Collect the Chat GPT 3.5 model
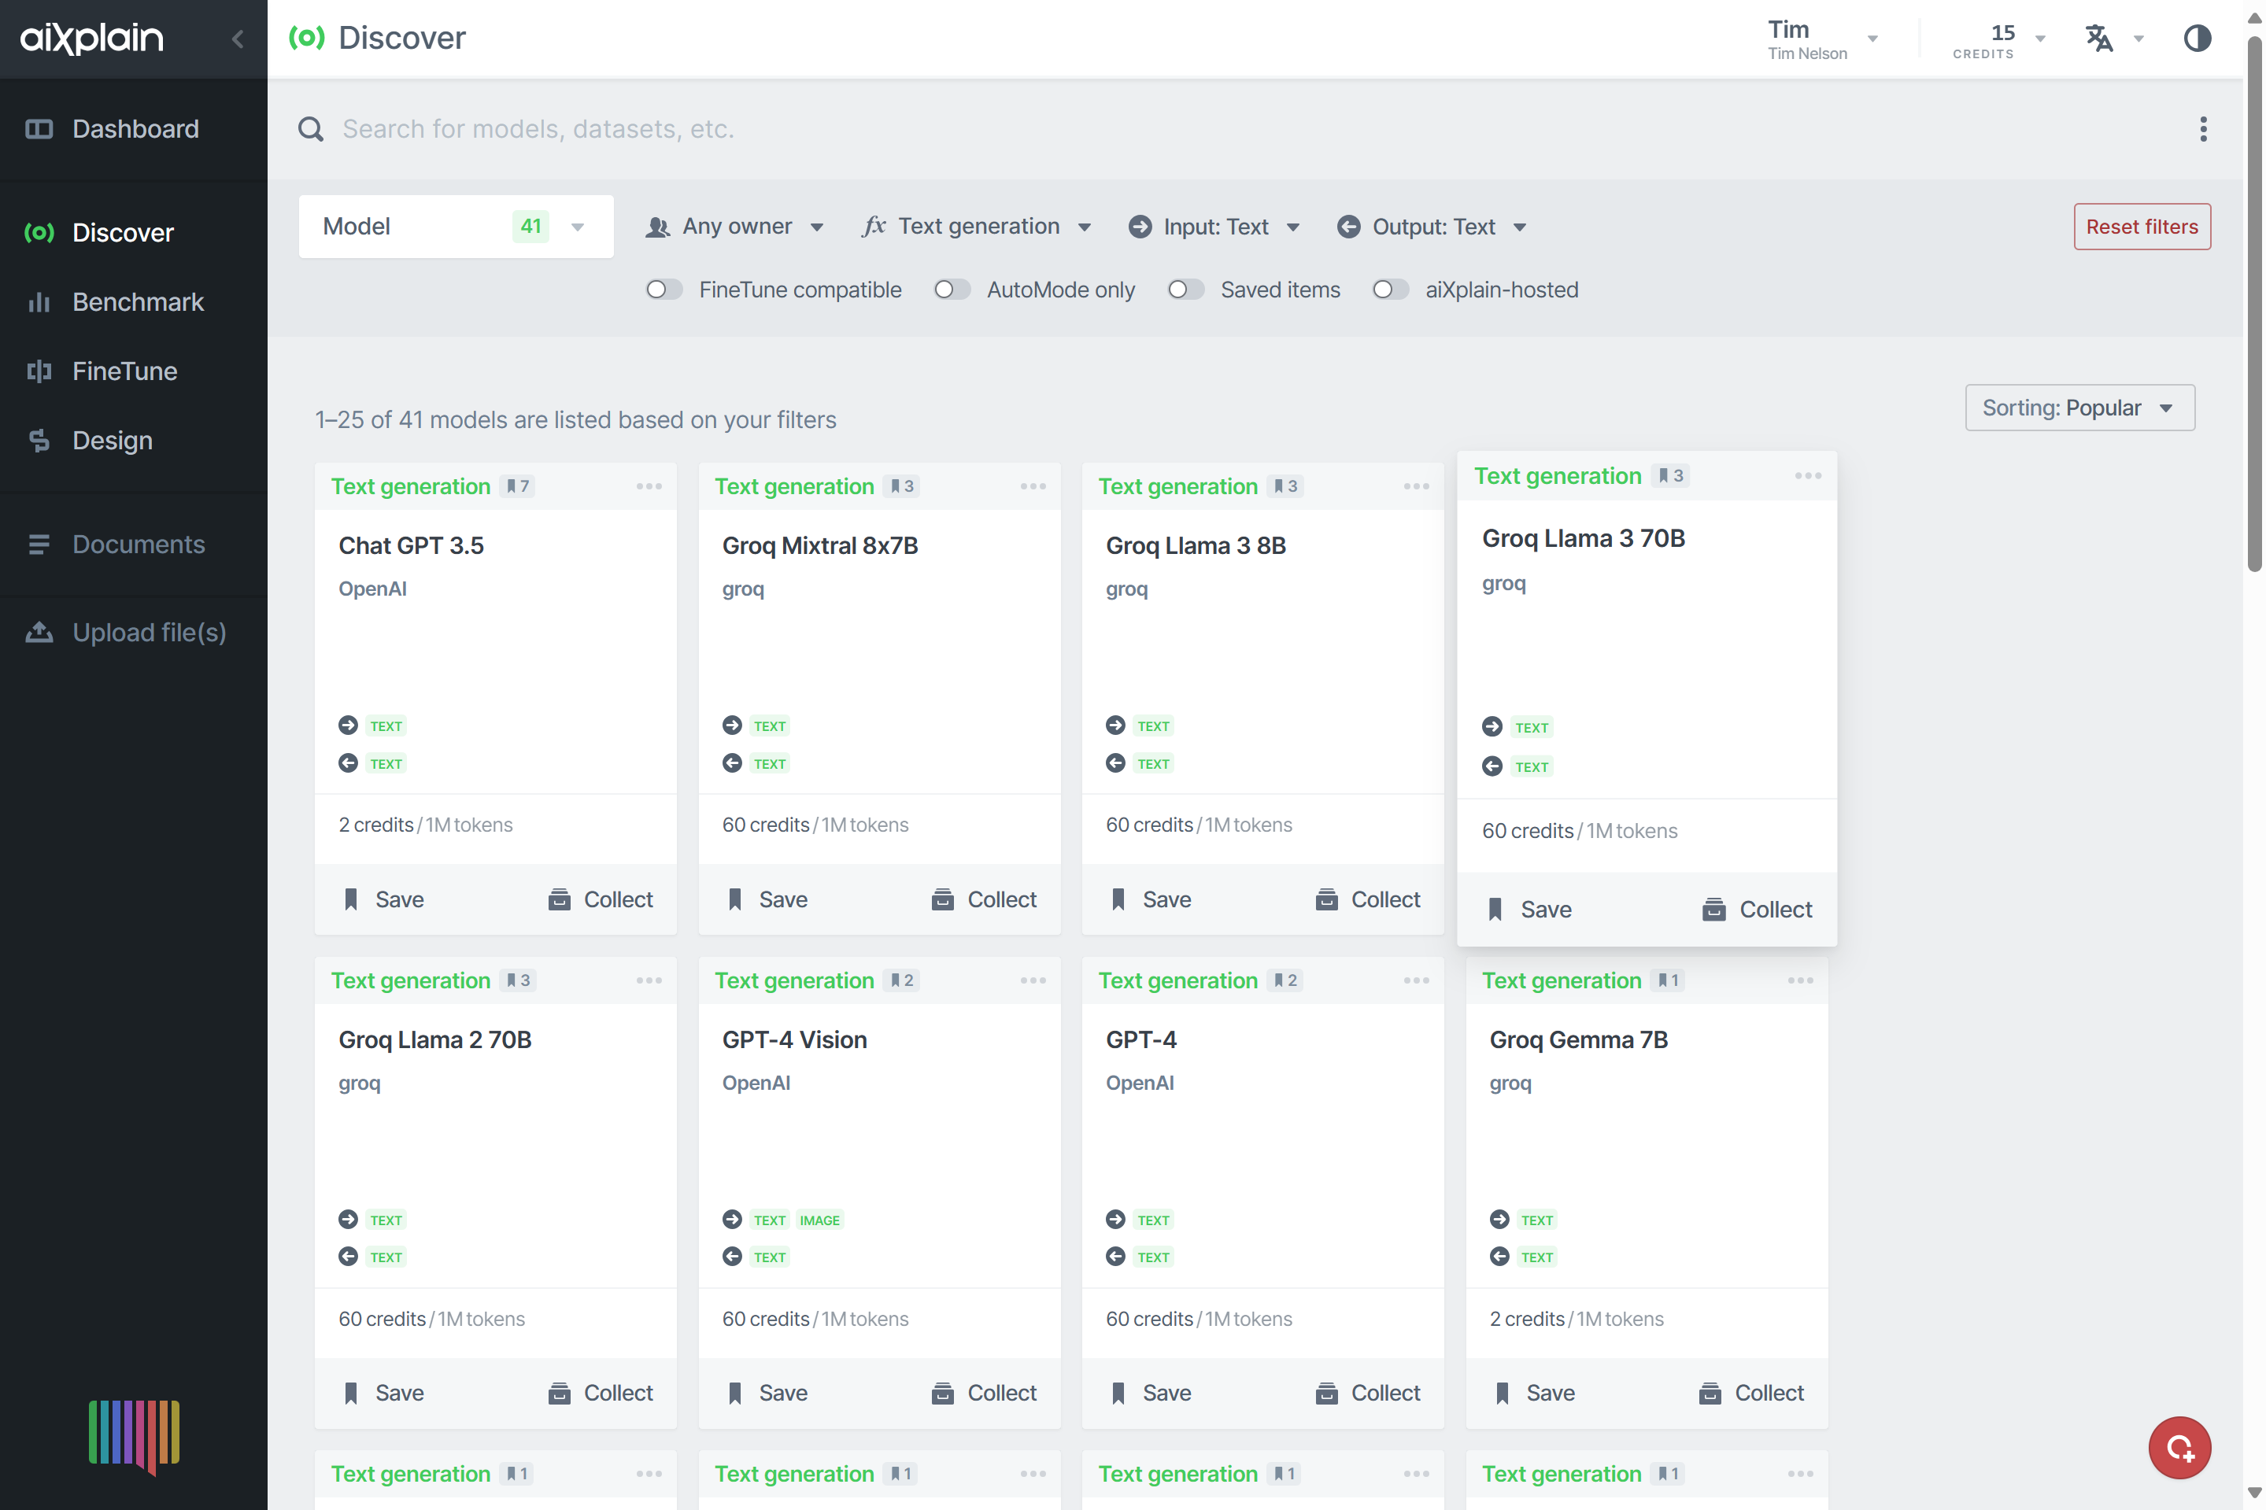This screenshot has height=1510, width=2266. [600, 899]
